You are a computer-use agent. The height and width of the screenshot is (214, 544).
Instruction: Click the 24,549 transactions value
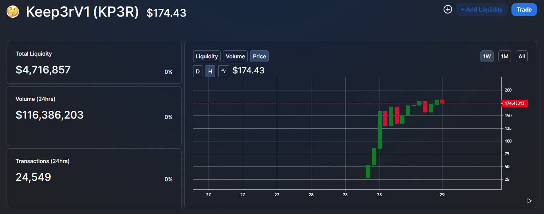pyautogui.click(x=33, y=177)
